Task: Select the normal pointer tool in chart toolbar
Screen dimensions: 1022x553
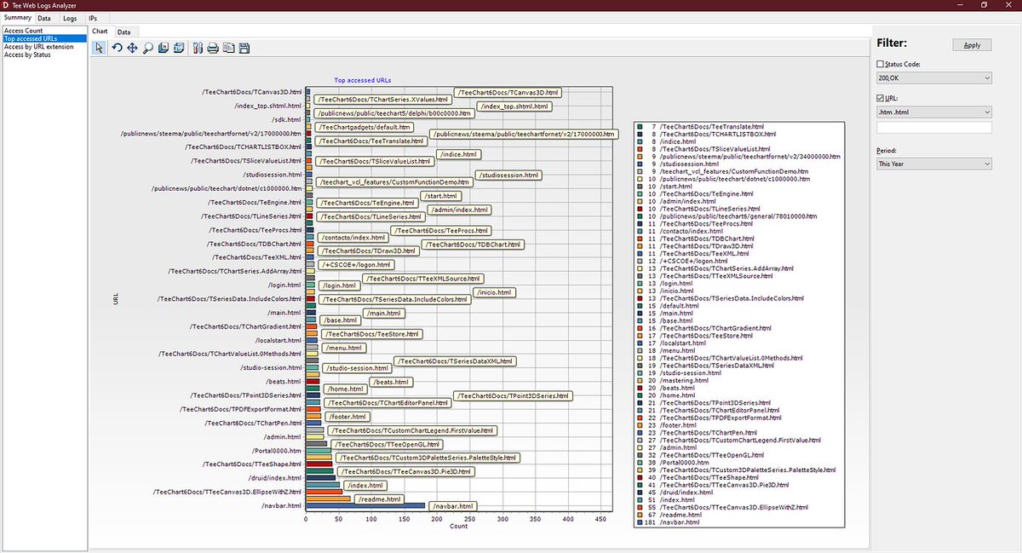Action: (100, 48)
